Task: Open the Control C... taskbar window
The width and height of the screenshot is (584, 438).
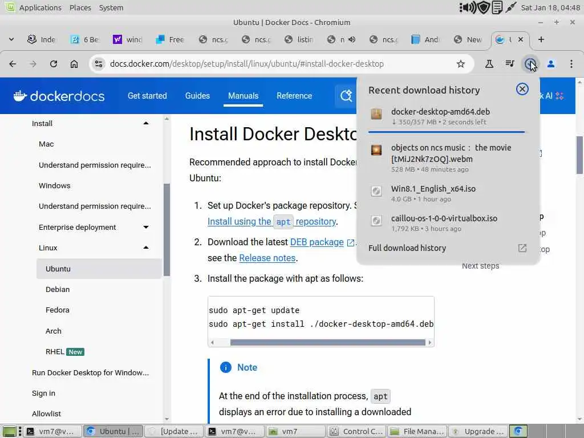Action: pyautogui.click(x=357, y=431)
